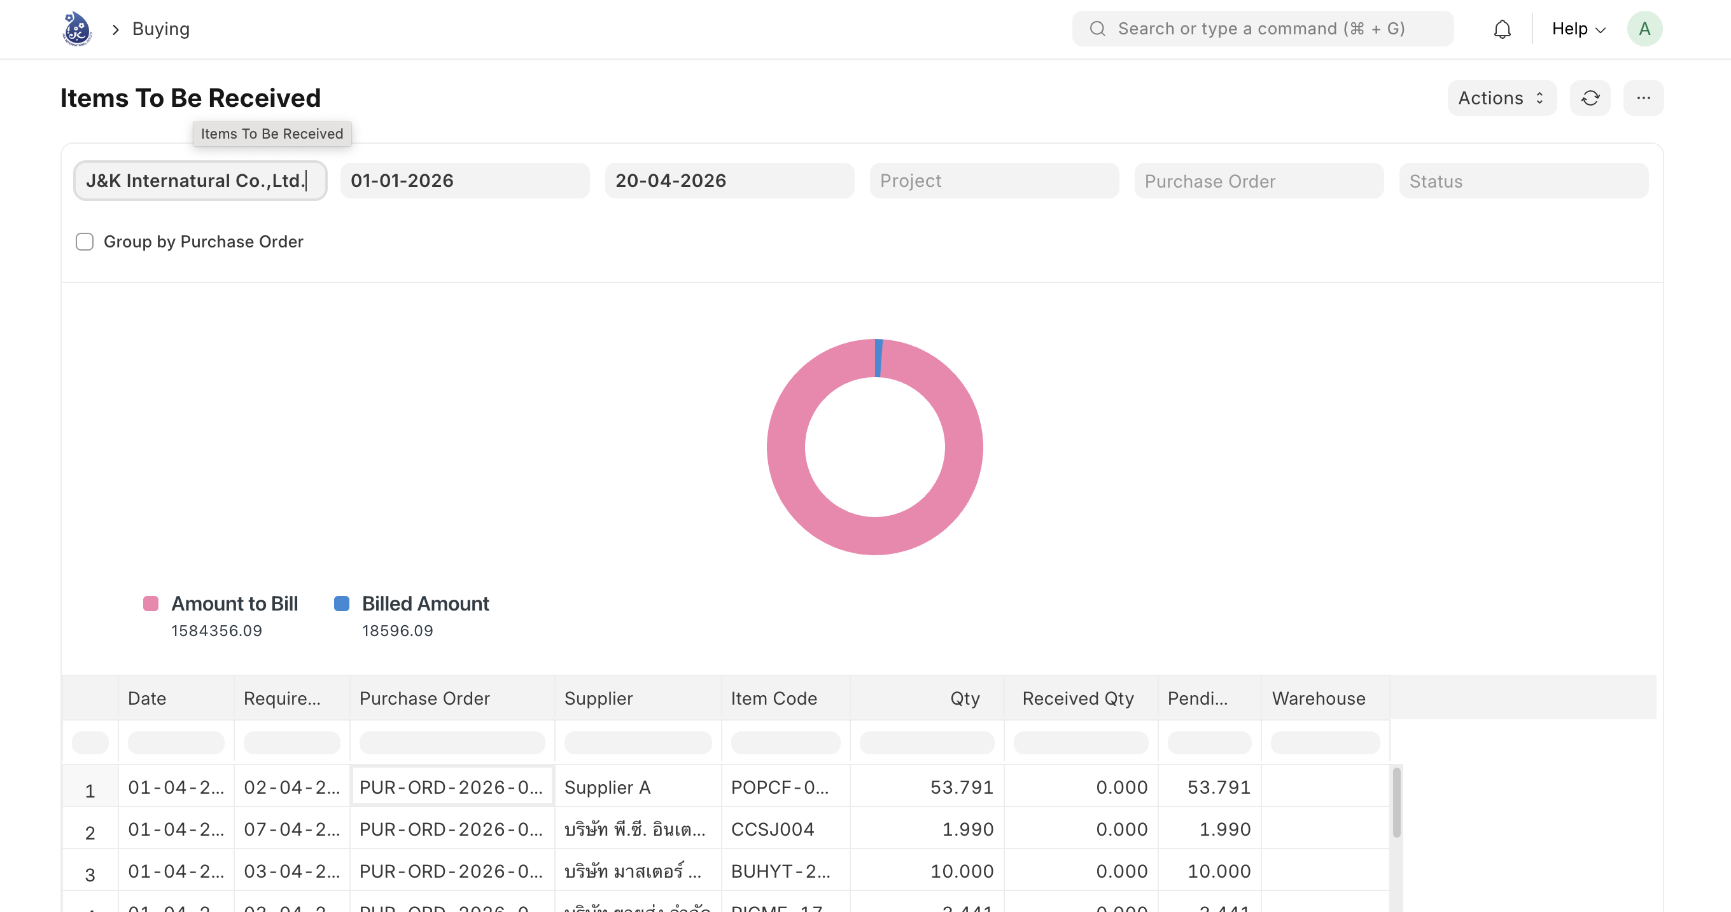This screenshot has width=1731, height=912.
Task: Select required date 07-04-2... cell
Action: point(291,829)
